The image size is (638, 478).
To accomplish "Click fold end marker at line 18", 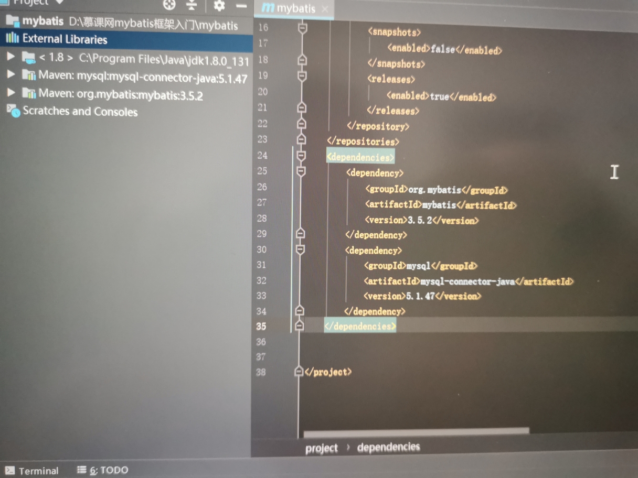I will pos(302,60).
